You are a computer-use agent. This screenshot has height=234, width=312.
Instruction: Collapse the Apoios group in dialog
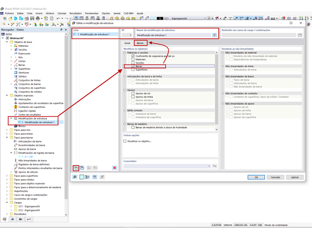point(124,90)
